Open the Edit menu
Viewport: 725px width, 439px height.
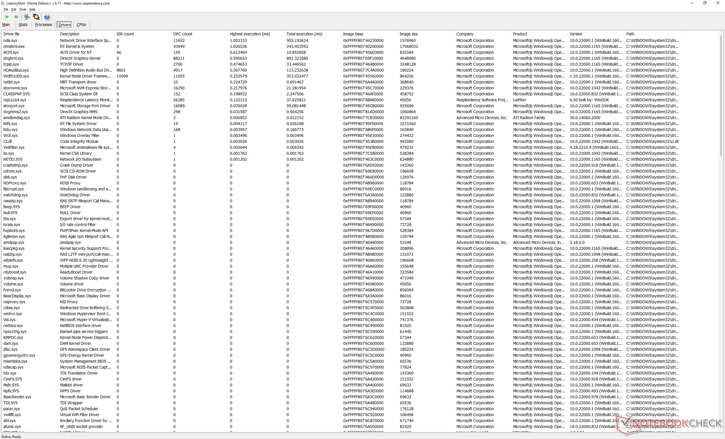14,9
